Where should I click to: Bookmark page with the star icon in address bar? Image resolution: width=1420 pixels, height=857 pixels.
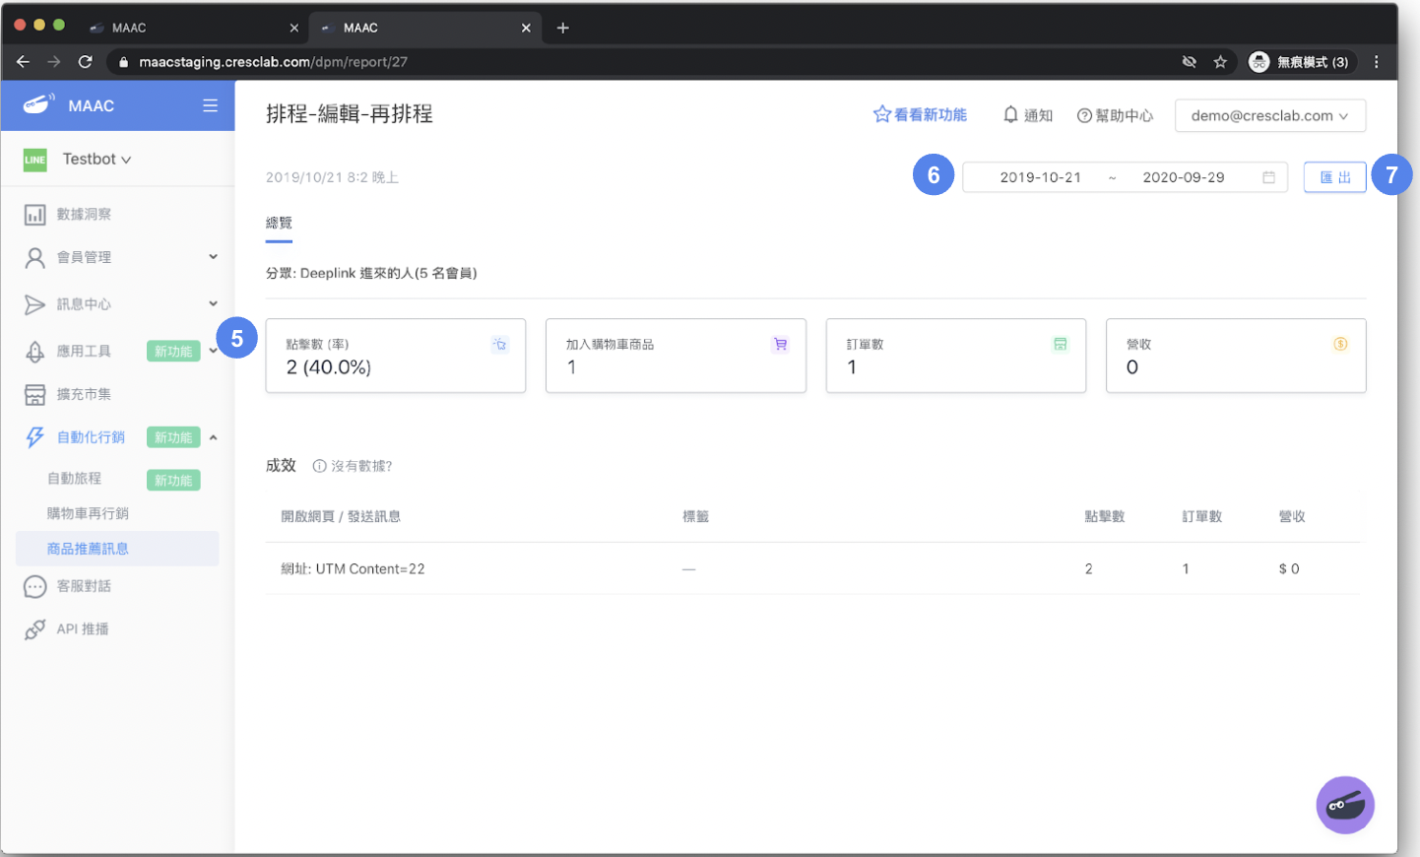click(1220, 61)
